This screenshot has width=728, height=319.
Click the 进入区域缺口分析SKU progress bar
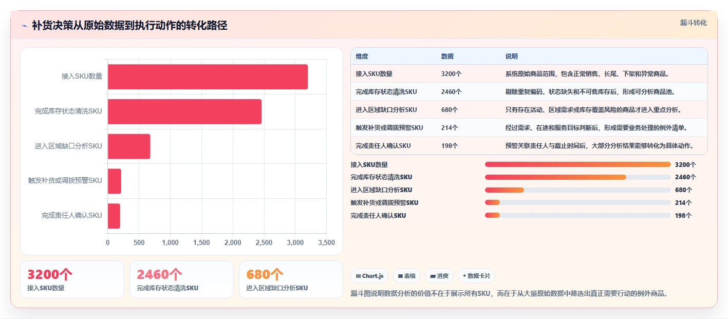[578, 190]
